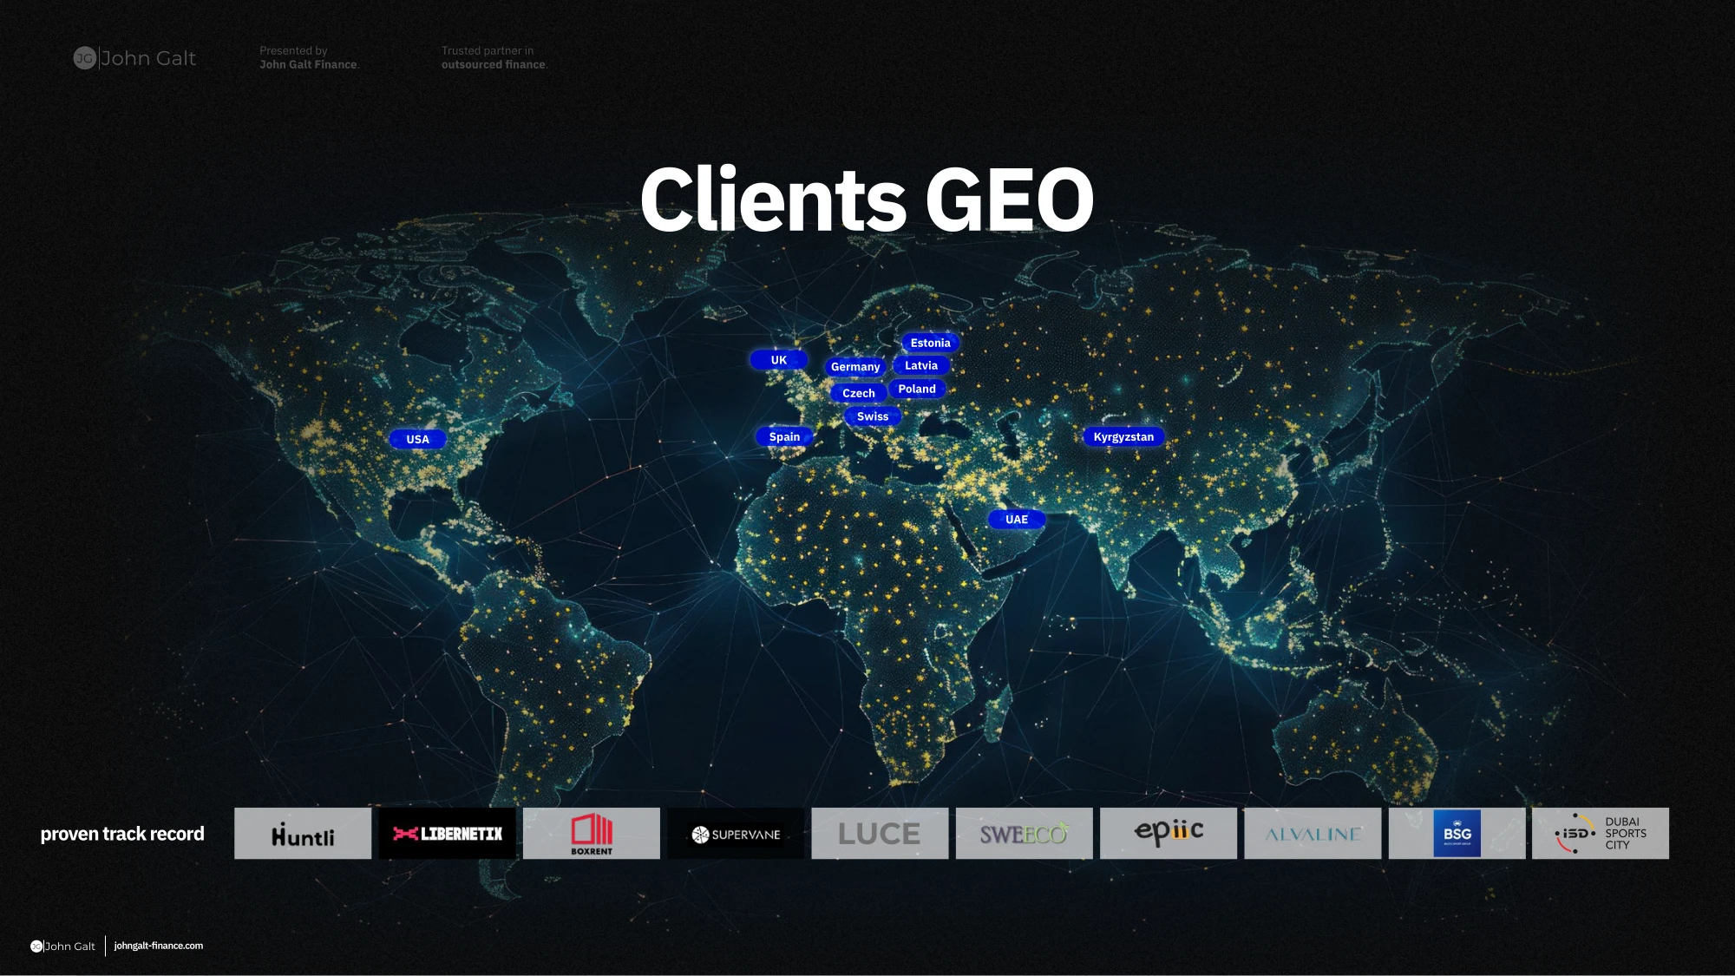Click the USA map label
1735x976 pixels.
(x=417, y=439)
